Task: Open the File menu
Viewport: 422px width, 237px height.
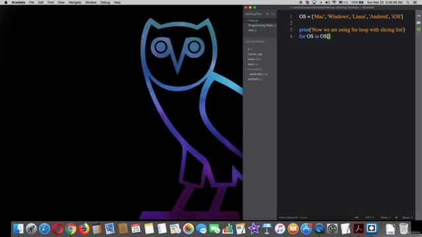Action: point(32,3)
